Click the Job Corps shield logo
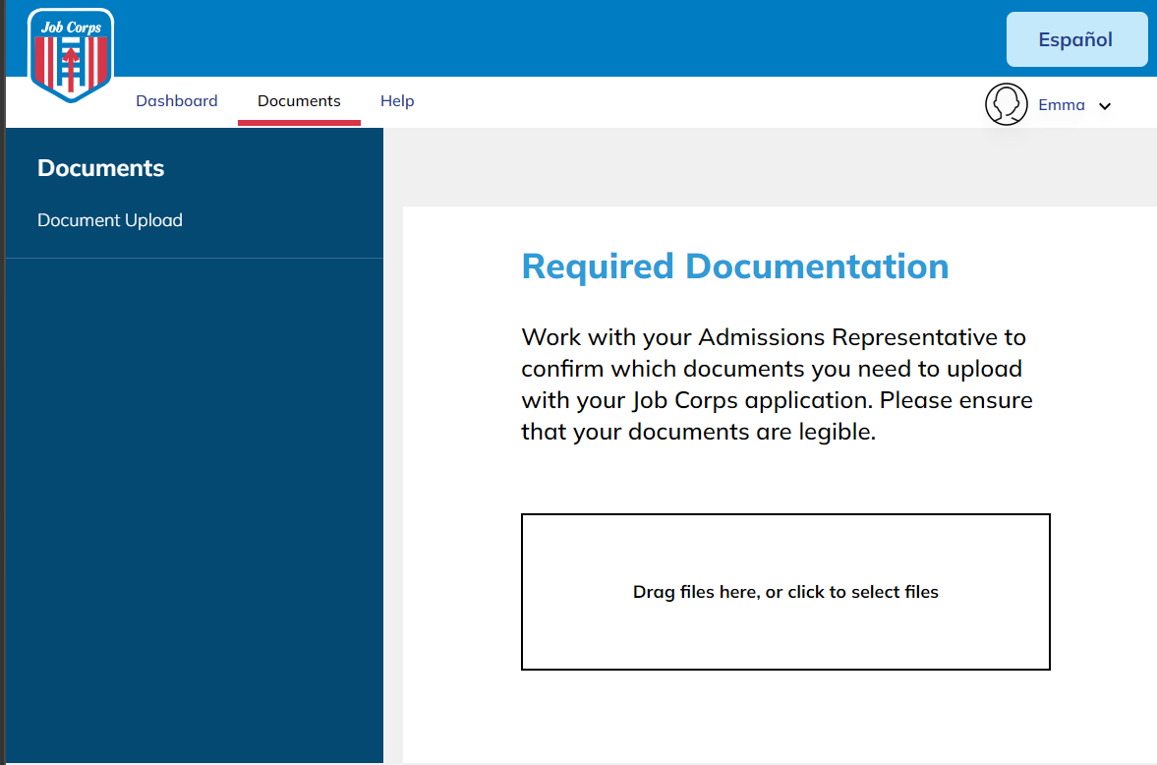1157x765 pixels. 70,55
